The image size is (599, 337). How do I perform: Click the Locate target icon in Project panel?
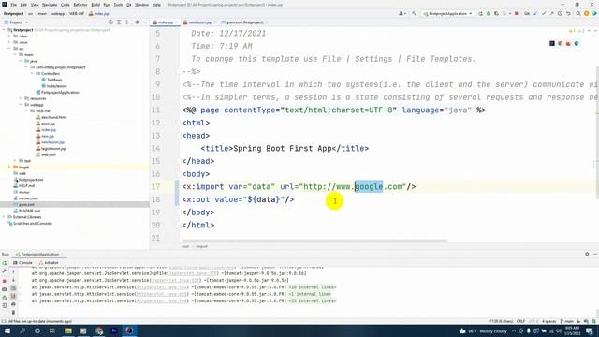tap(110, 22)
